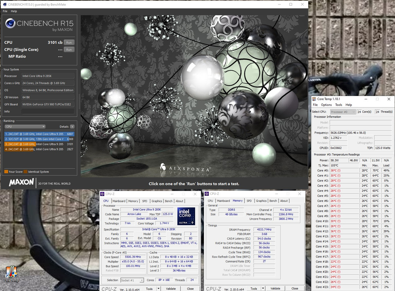Screen dimensions: 395x291
Task: Click Tools button in right CPU-Z
Action: pos(254,288)
